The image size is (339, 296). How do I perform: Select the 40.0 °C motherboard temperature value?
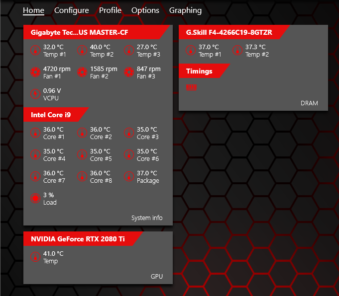pyautogui.click(x=100, y=47)
